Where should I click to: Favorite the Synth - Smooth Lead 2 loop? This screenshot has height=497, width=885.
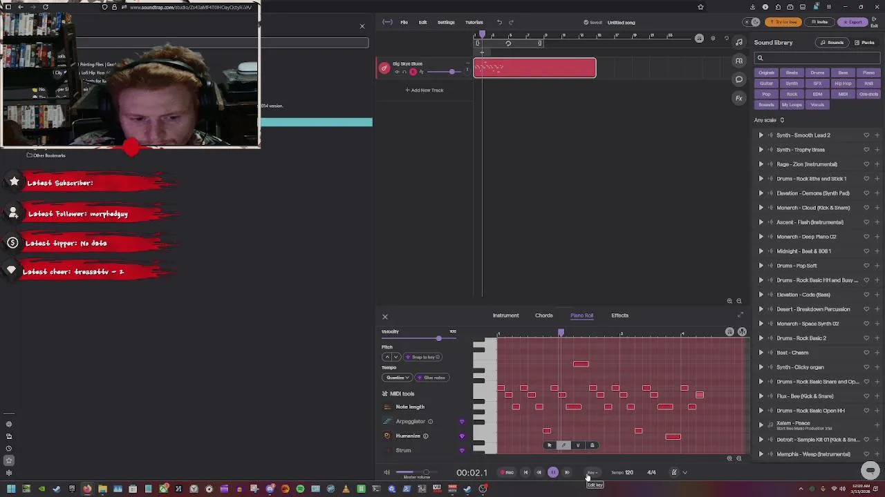coord(866,135)
